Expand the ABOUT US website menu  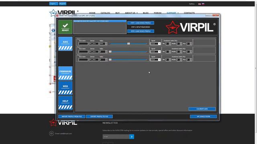(x=131, y=13)
